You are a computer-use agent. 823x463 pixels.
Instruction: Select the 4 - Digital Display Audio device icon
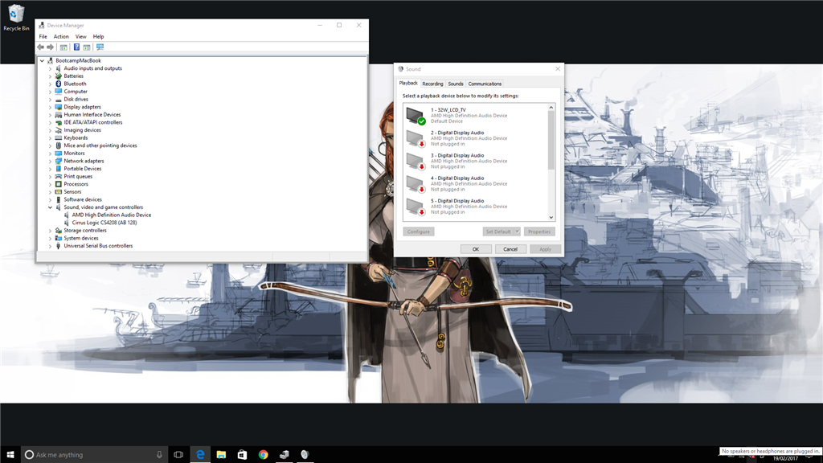(416, 184)
